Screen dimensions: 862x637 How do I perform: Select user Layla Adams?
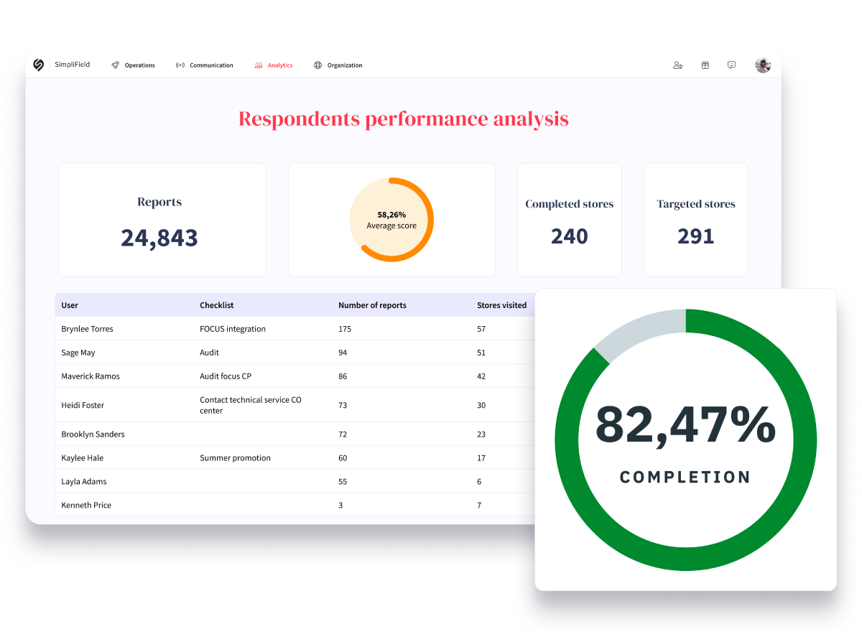click(x=83, y=482)
